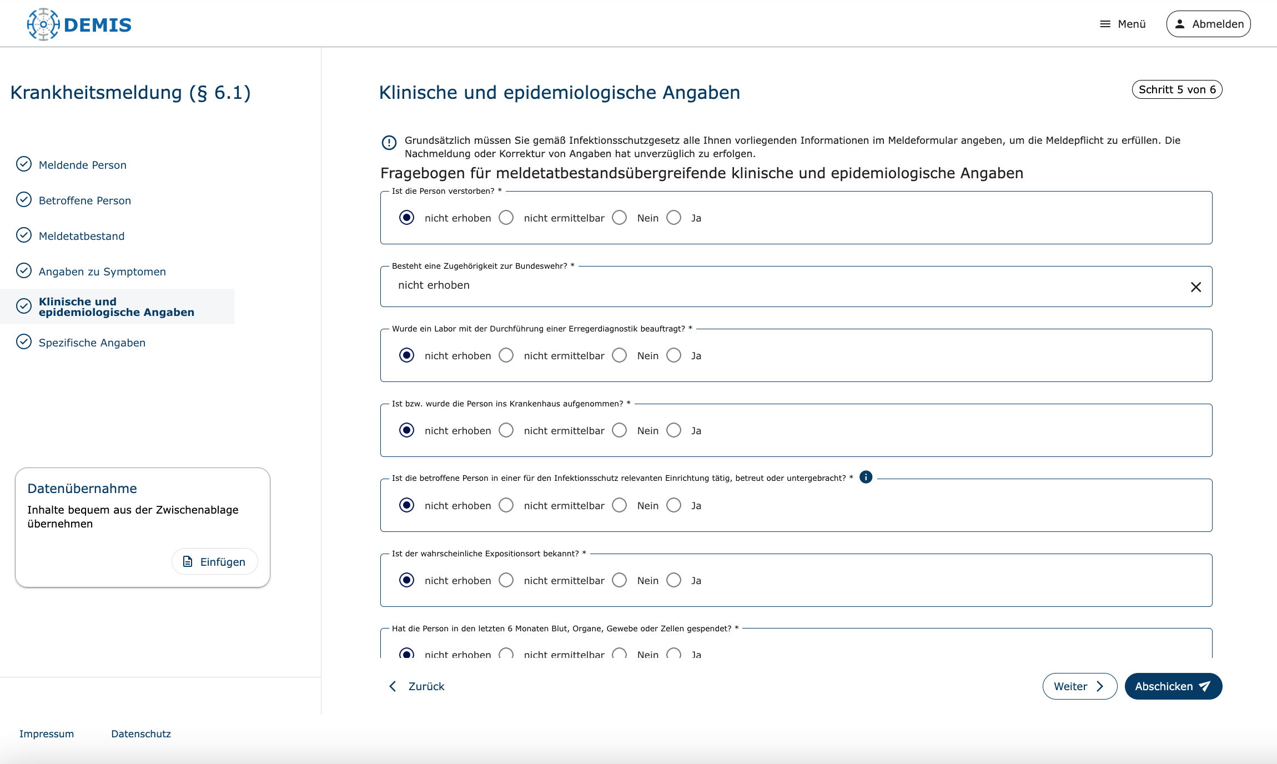Viewport: 1277px width, 764px height.
Task: Switch to Angaben zu Symptomen step
Action: [102, 272]
